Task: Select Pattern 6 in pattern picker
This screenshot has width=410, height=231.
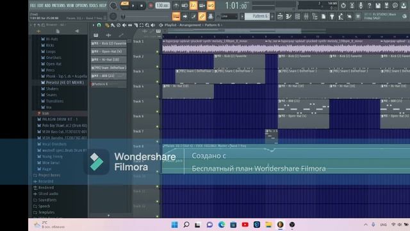Action: [x=108, y=84]
